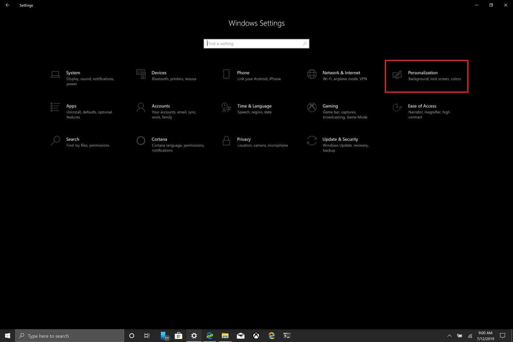Open the Phone settings category

point(252,75)
